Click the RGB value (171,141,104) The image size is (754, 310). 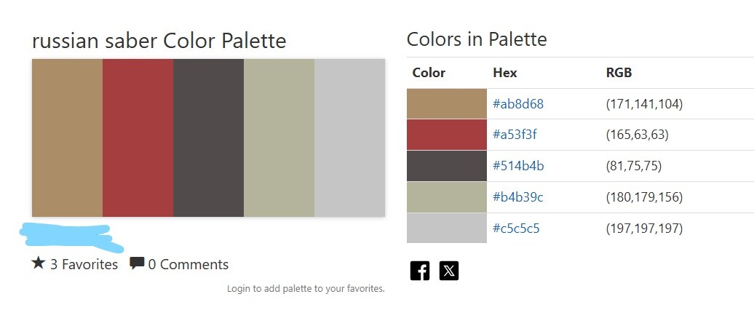click(644, 104)
